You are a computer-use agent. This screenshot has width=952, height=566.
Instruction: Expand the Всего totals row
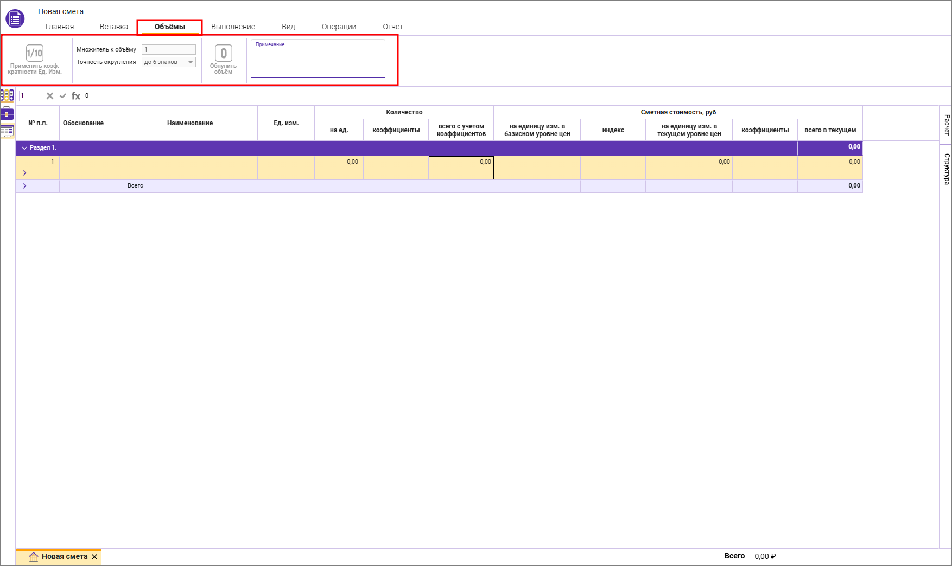pyautogui.click(x=24, y=186)
